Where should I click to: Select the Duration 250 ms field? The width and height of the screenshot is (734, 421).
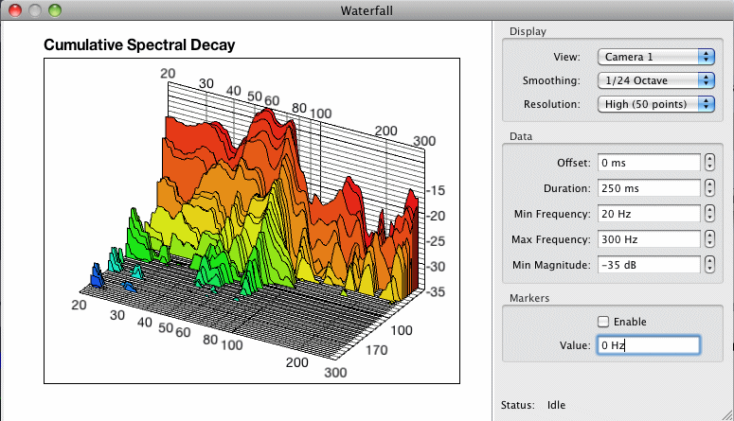648,188
